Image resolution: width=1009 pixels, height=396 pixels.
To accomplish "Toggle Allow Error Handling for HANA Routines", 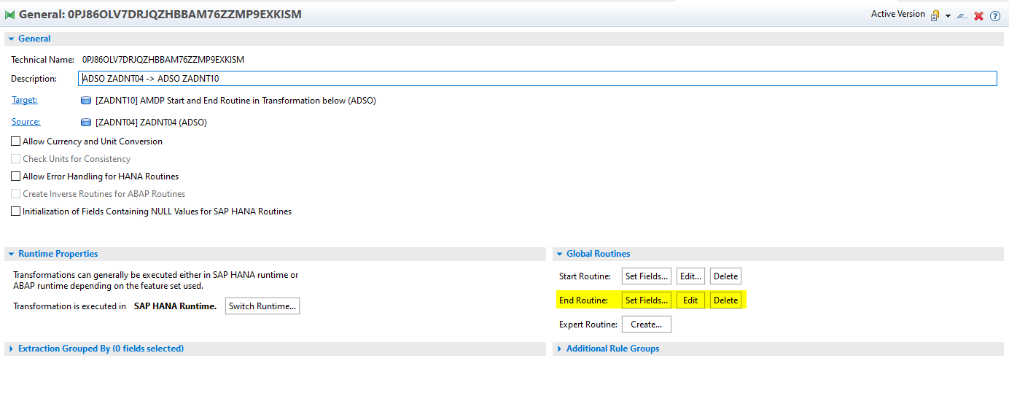I will click(x=16, y=176).
